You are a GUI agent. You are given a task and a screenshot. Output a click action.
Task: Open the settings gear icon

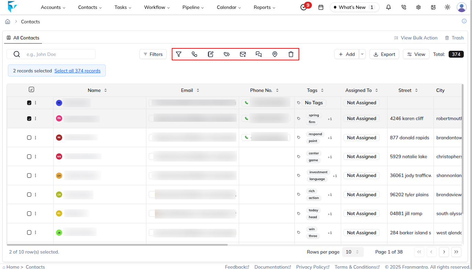click(418, 7)
